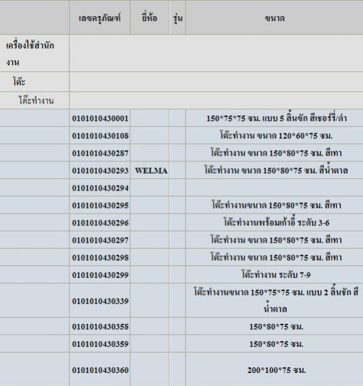Click the WELMA brand cell

point(151,171)
